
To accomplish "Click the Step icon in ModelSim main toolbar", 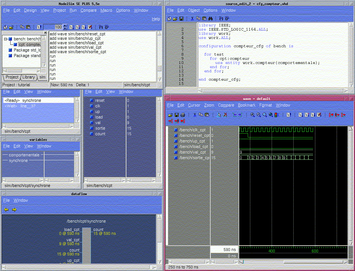I will [101, 27].
